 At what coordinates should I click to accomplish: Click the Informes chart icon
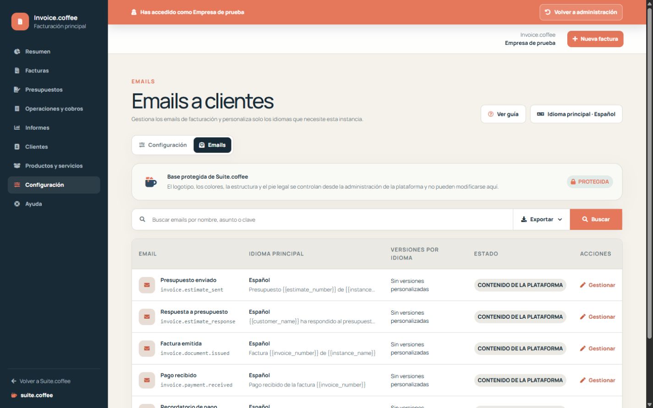(x=17, y=128)
